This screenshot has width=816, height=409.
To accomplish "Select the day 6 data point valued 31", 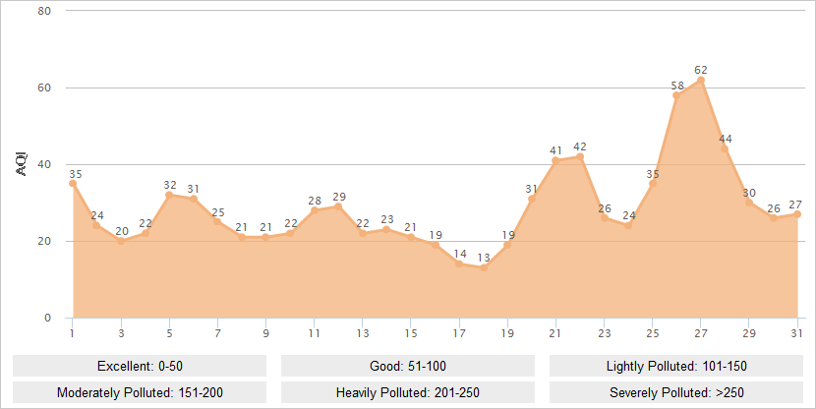I will (x=194, y=199).
